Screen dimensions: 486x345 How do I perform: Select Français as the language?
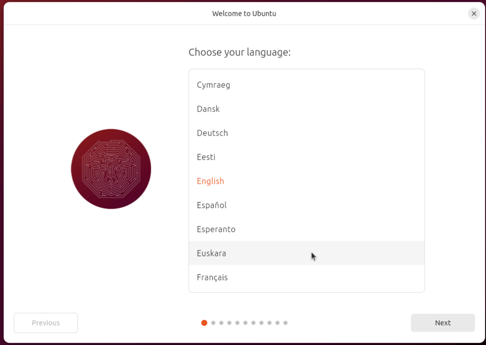212,277
